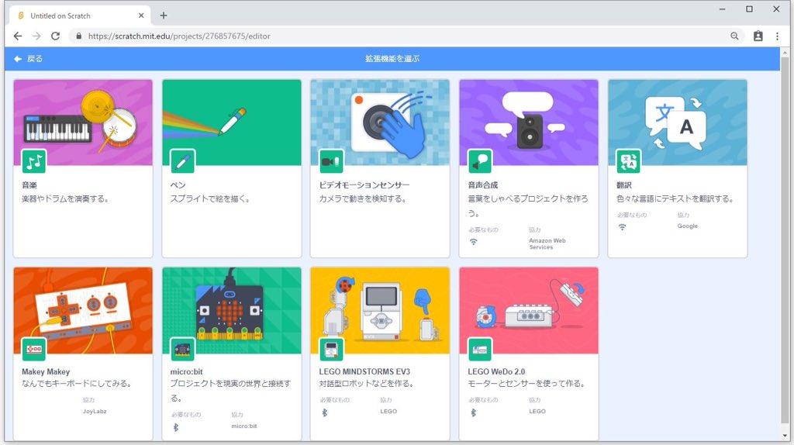794x445 pixels.
Task: Select the micro:bit board artwork
Action: (232, 310)
